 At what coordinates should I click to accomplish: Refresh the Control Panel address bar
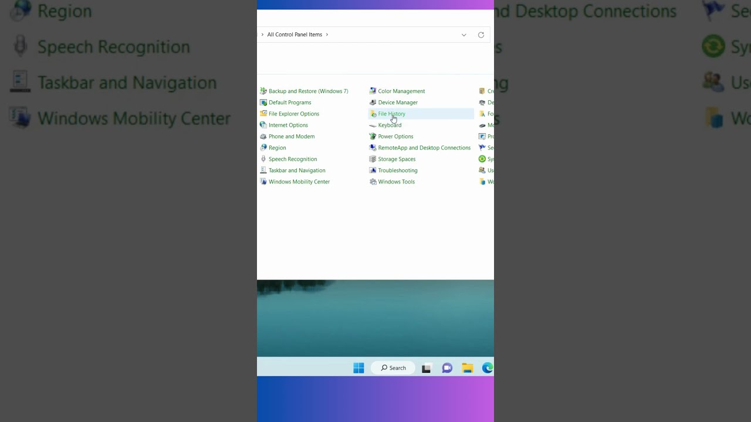pos(481,35)
